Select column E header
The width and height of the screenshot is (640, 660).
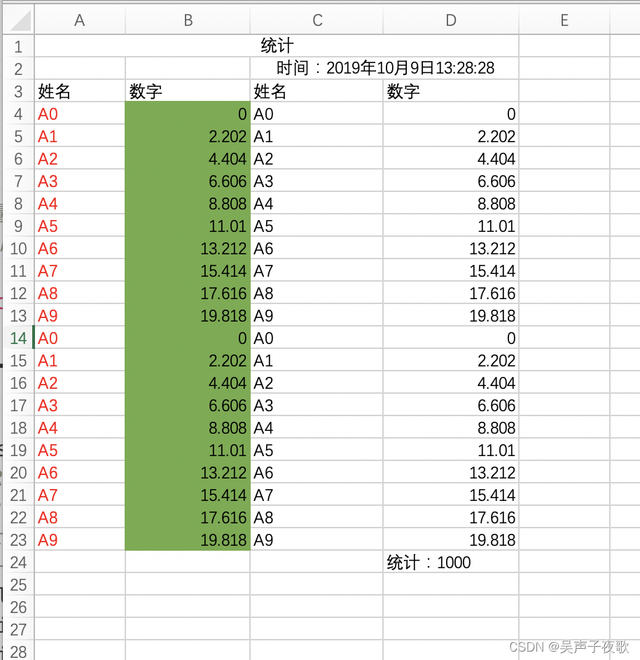pyautogui.click(x=564, y=20)
